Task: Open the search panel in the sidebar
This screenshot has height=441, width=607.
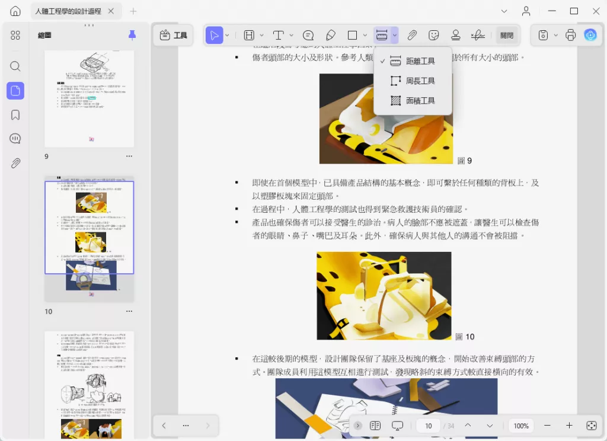Action: (x=15, y=66)
